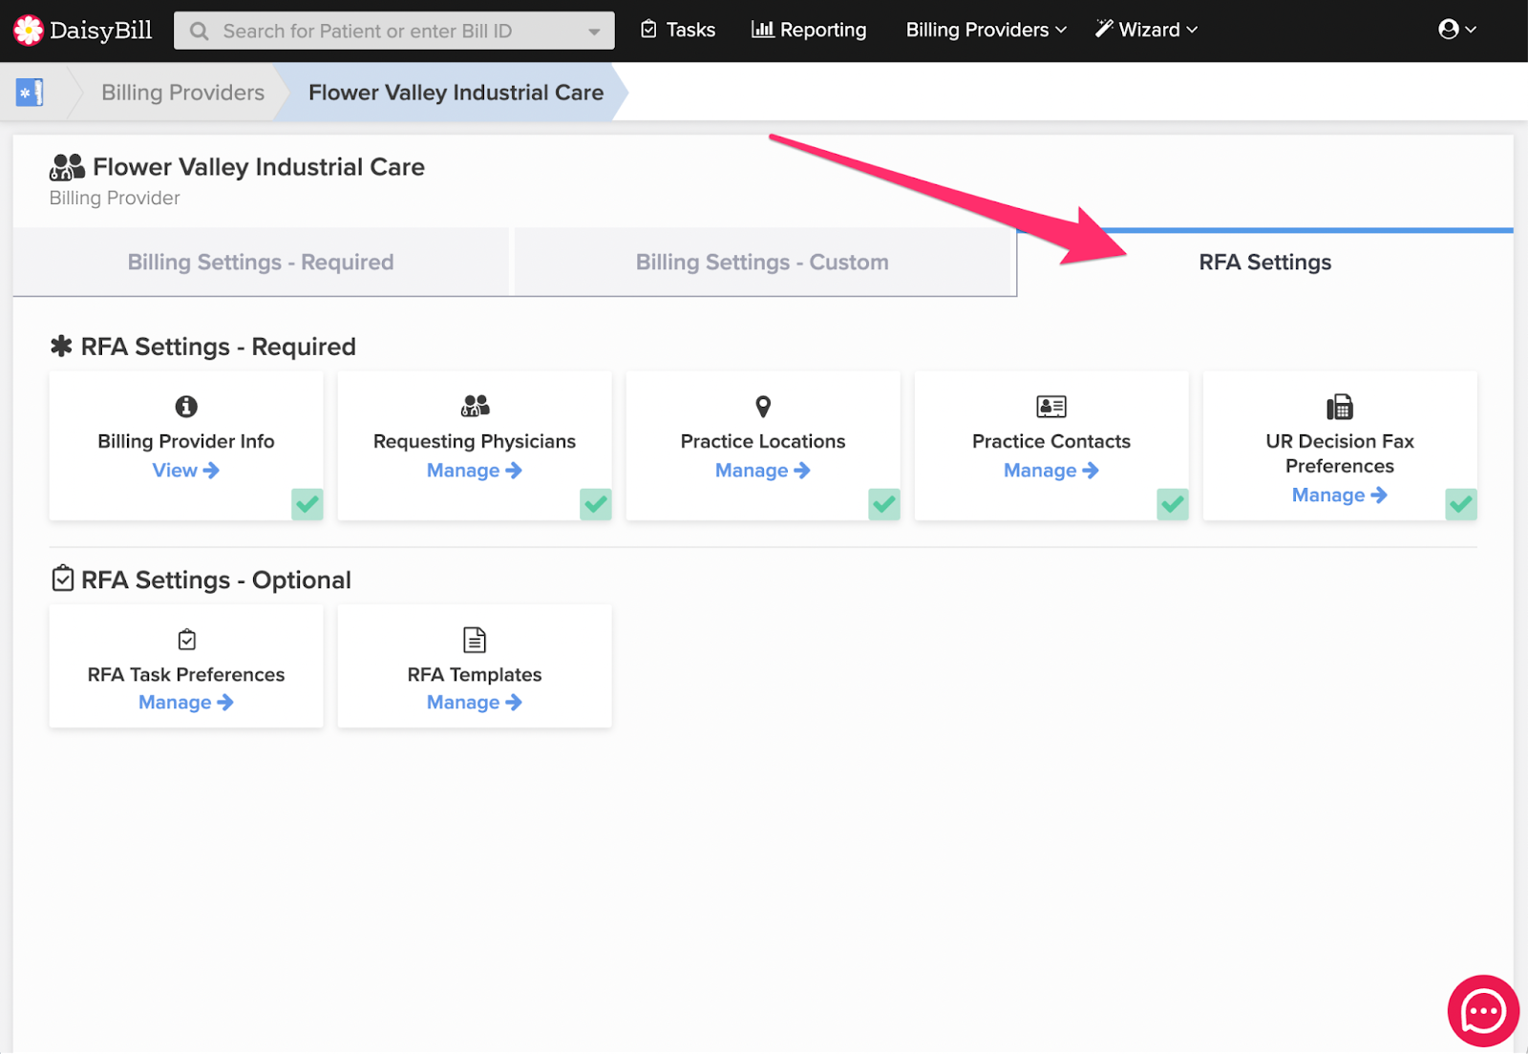This screenshot has width=1528, height=1054.
Task: Click the Billing Provider Info green checkmark
Action: (x=308, y=504)
